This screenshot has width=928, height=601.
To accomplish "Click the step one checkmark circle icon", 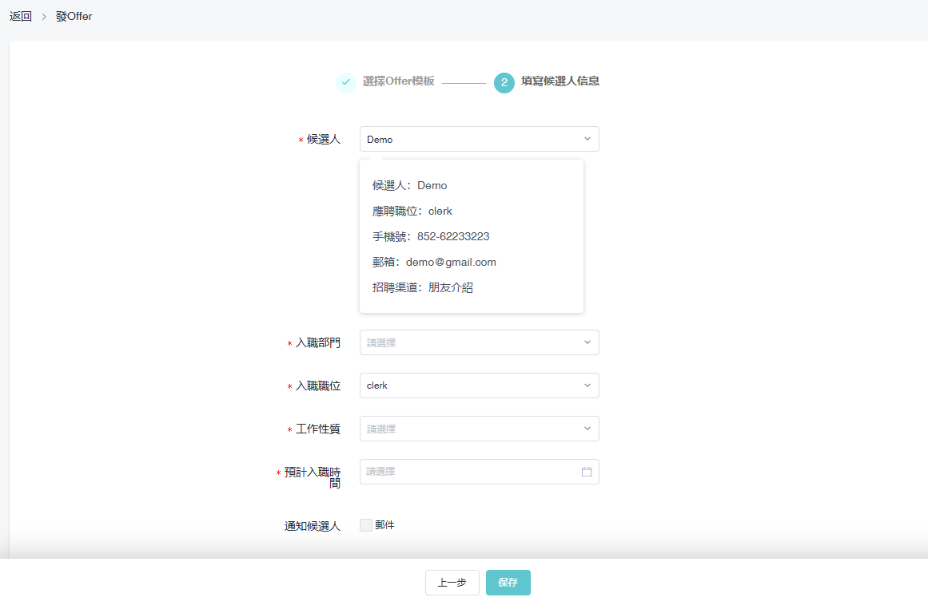I will click(346, 82).
